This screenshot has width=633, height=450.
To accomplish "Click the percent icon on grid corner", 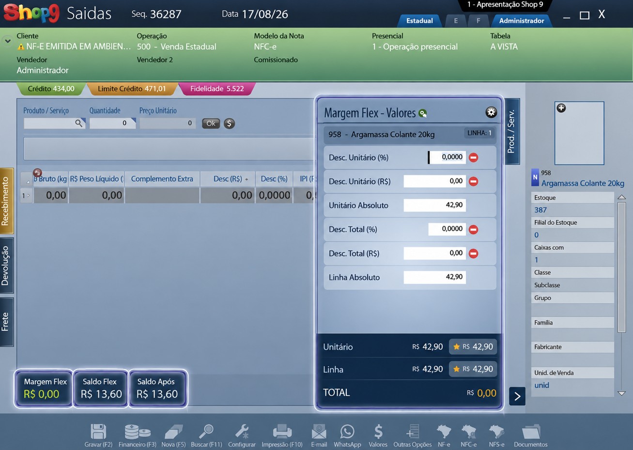I will [37, 173].
